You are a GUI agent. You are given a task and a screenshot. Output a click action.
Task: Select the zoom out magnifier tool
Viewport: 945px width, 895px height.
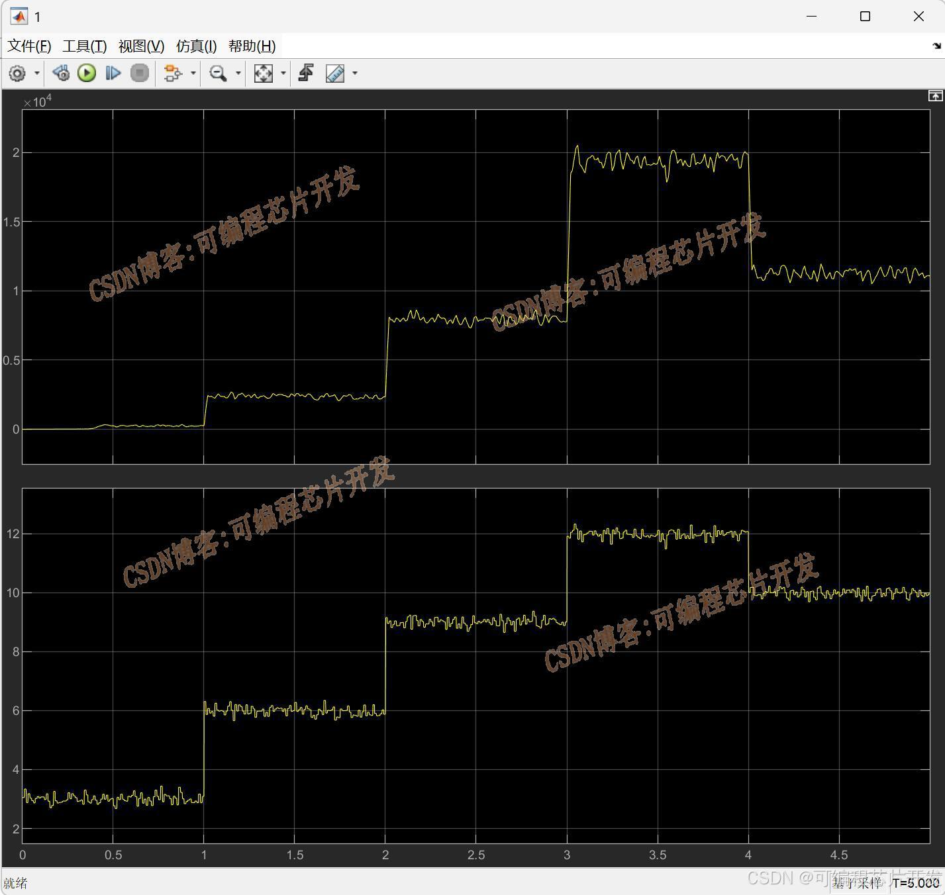click(x=218, y=73)
